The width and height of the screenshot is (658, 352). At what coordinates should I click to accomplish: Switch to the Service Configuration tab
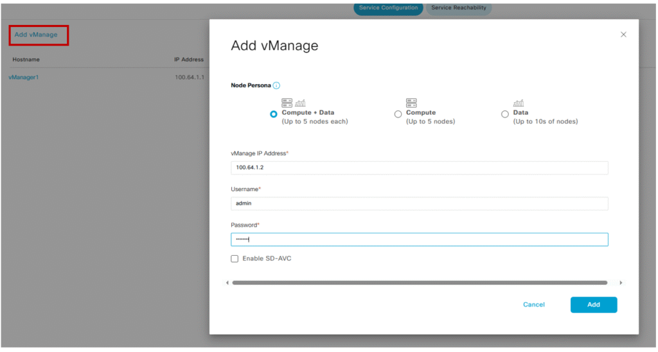[x=388, y=8]
